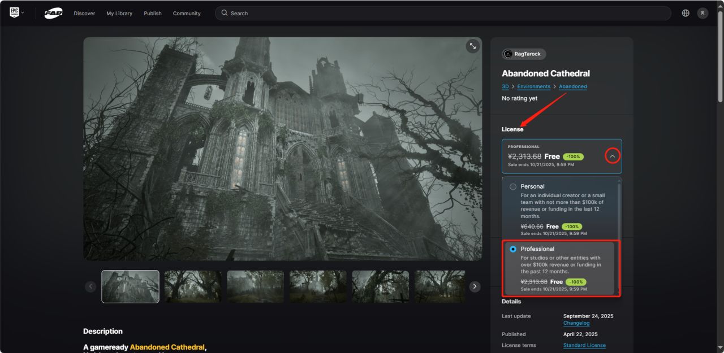Image resolution: width=724 pixels, height=353 pixels.
Task: Click the Abandoned Cathedral title
Action: tap(546, 73)
